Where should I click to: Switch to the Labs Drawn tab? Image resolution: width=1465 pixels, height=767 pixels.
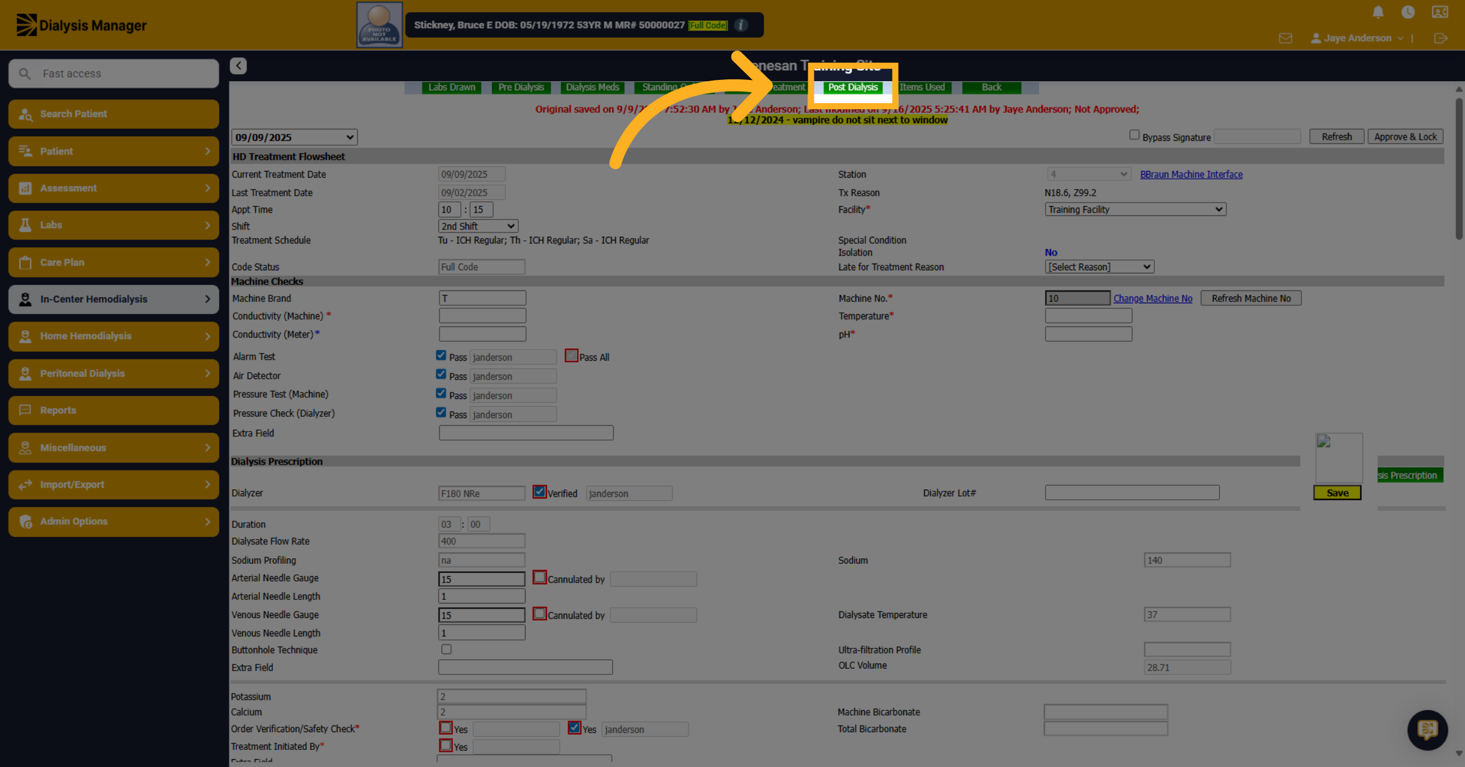click(452, 87)
